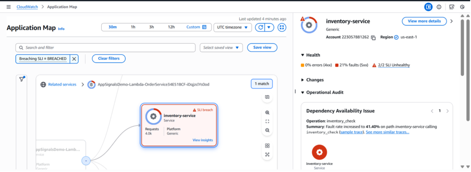Viewport: 471px width, 172px height.
Task: Click the collapse-all arrows map icon
Action: [x=267, y=155]
